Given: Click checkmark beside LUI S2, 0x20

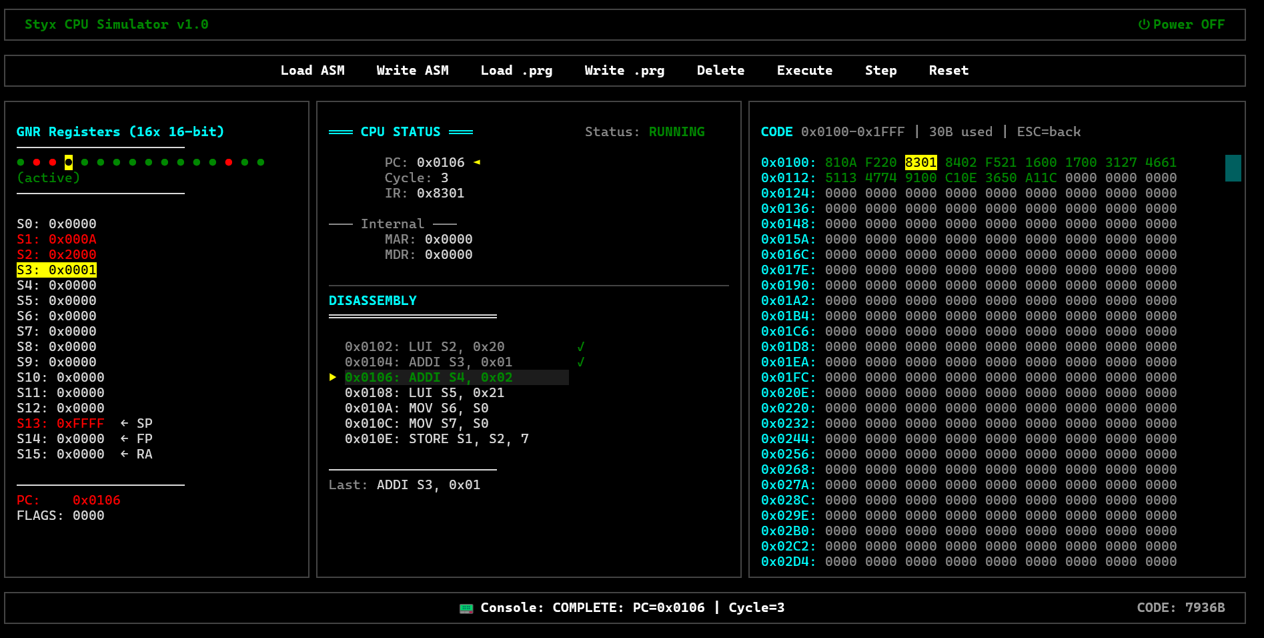Looking at the screenshot, I should coord(581,346).
